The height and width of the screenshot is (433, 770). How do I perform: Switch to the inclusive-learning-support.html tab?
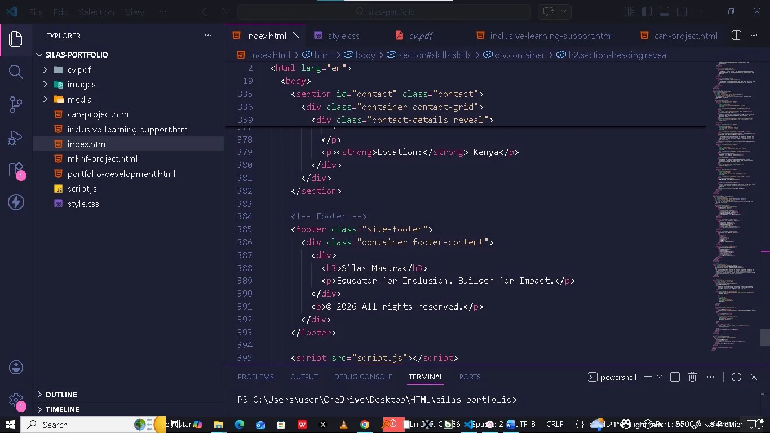point(551,36)
